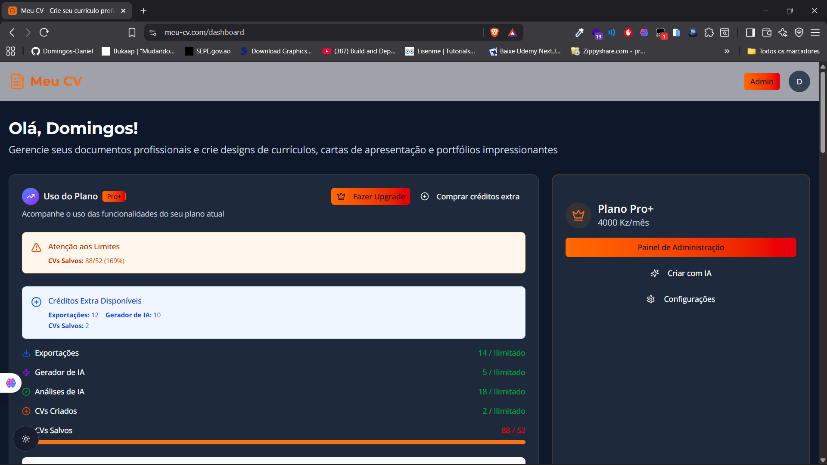Click the Fazer Upgrade button
Image resolution: width=827 pixels, height=465 pixels.
coord(370,196)
